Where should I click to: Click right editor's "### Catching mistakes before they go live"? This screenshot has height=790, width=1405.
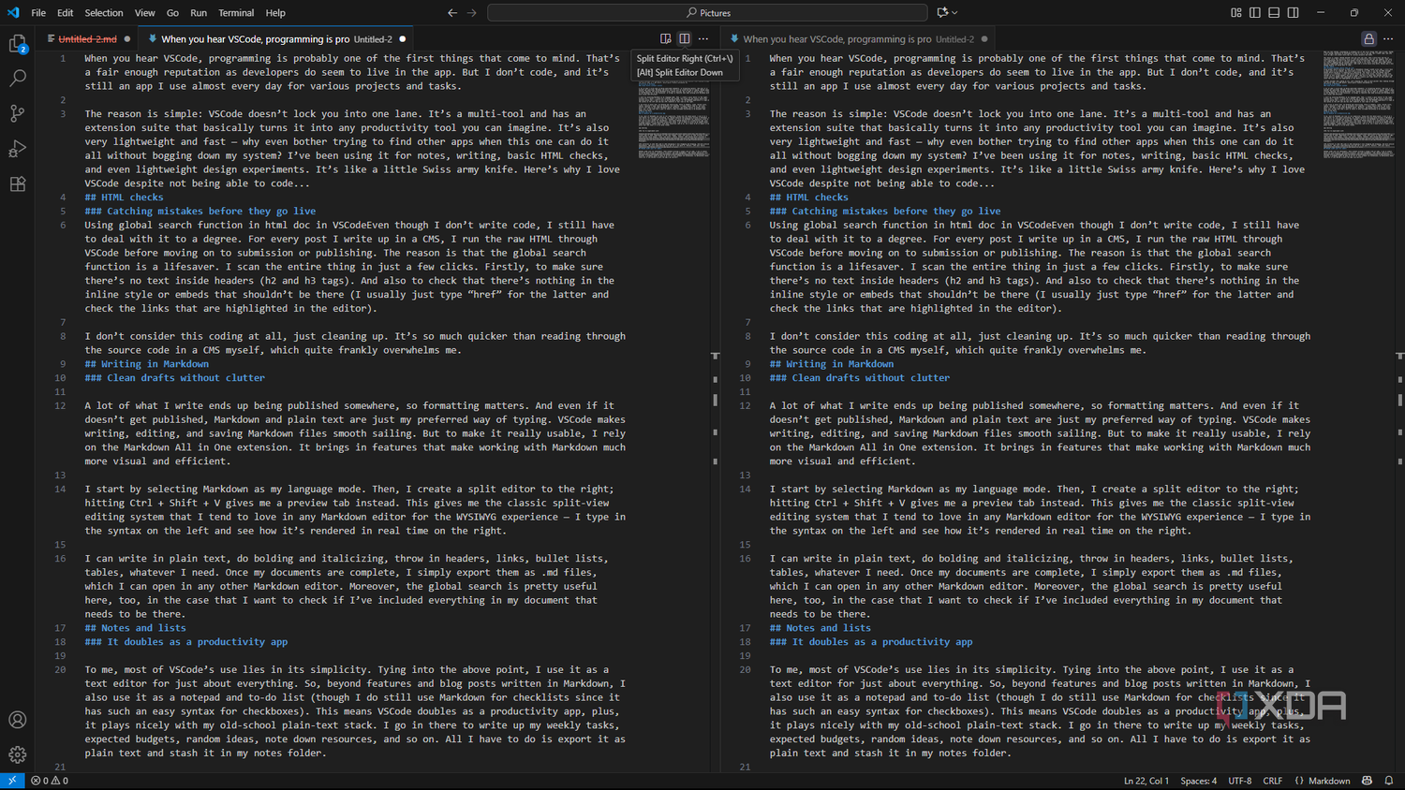coord(885,212)
